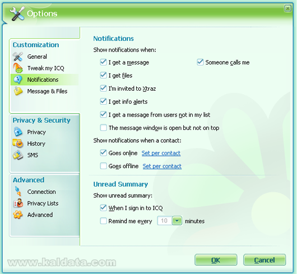Viewport: 297px width, 274px height.
Task: Click the SMS phone icon
Action: click(18, 155)
